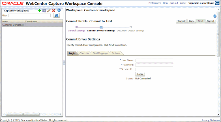Open the Privacy Statement link

[x=211, y=120]
